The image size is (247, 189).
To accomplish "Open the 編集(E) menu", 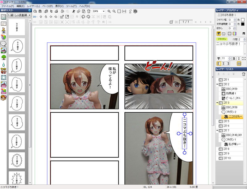I will 20,6.
